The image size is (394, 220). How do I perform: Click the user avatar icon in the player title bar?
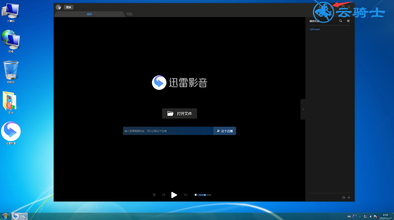(58, 7)
